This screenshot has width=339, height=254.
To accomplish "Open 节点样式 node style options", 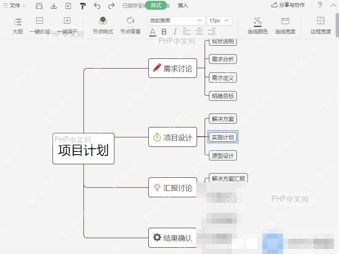I will (103, 26).
